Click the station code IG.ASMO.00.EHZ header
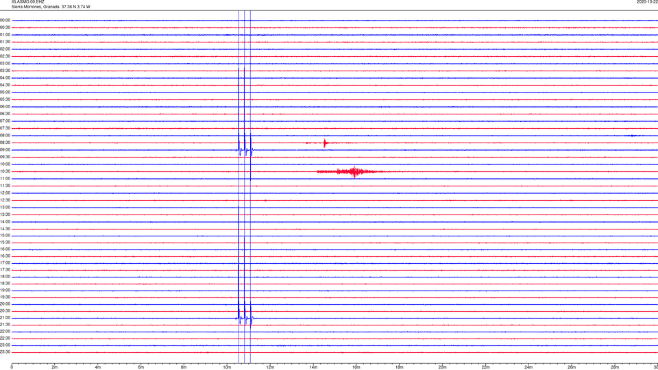 tap(27, 2)
